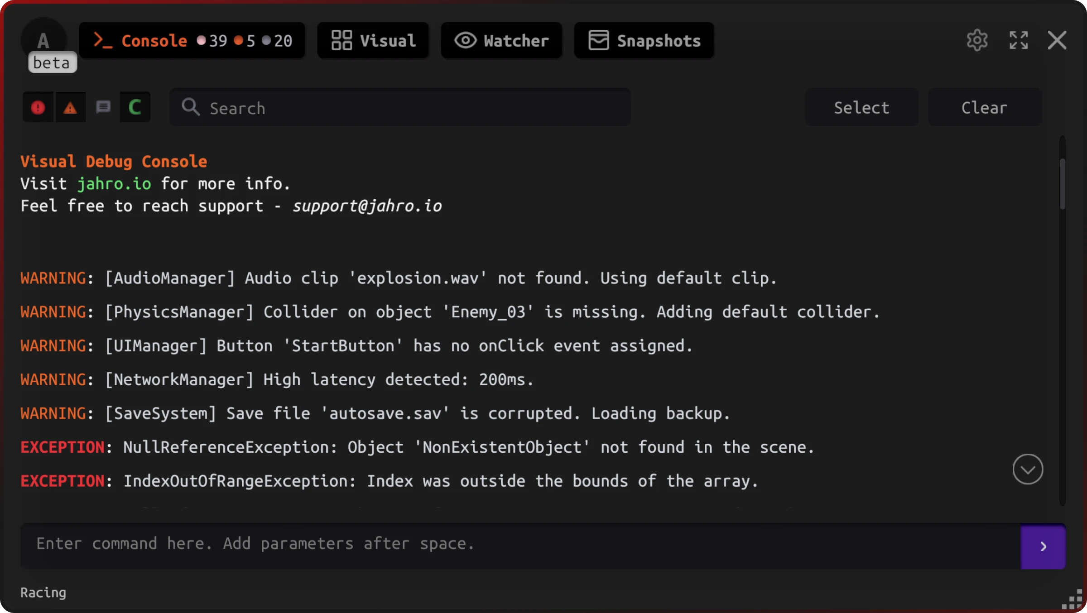Close the debug console with the X
The width and height of the screenshot is (1087, 613).
coord(1057,40)
